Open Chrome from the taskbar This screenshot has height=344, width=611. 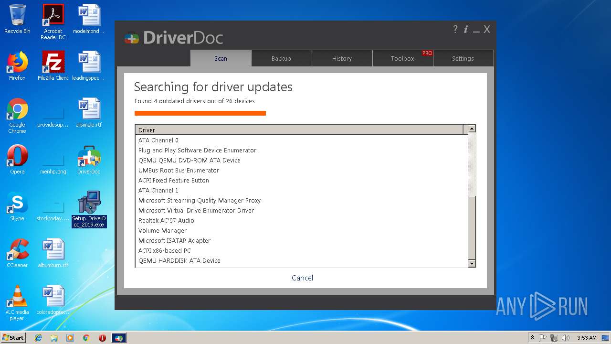pos(86,338)
